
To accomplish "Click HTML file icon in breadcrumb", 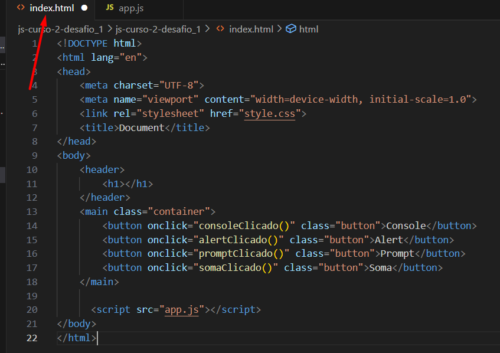I will pyautogui.click(x=220, y=29).
